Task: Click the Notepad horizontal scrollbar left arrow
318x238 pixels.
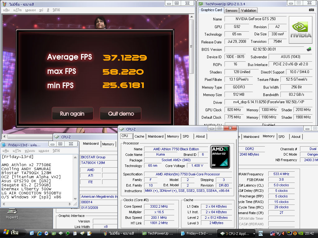Action: [3, 204]
